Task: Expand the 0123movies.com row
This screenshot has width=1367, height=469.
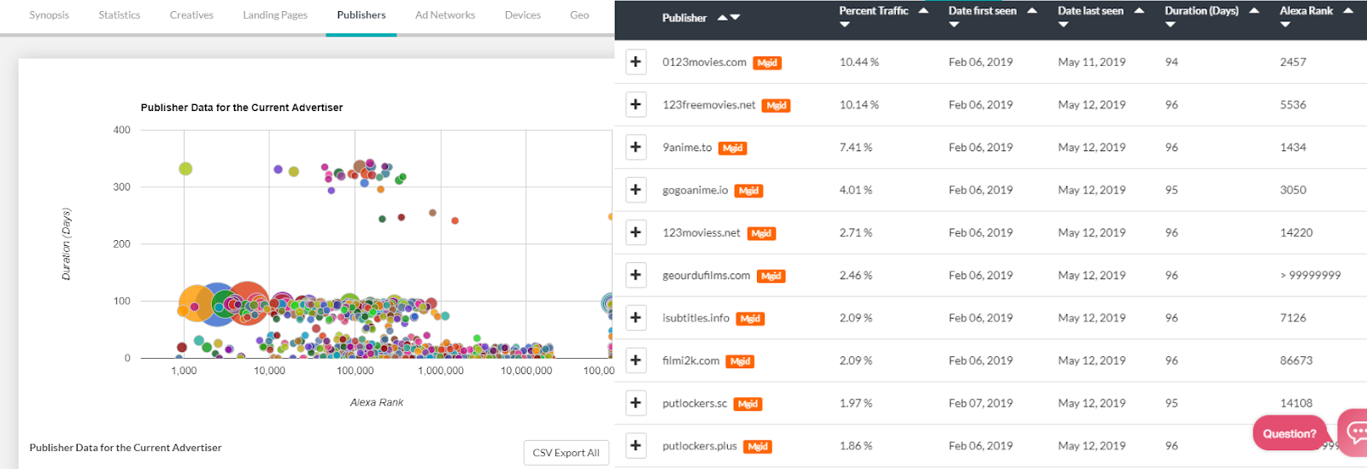Action: 636,62
